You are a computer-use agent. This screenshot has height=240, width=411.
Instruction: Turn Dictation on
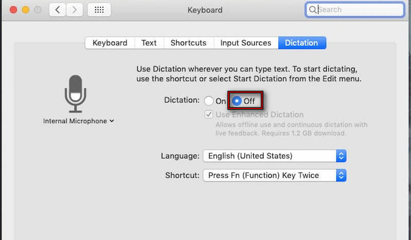(x=209, y=101)
